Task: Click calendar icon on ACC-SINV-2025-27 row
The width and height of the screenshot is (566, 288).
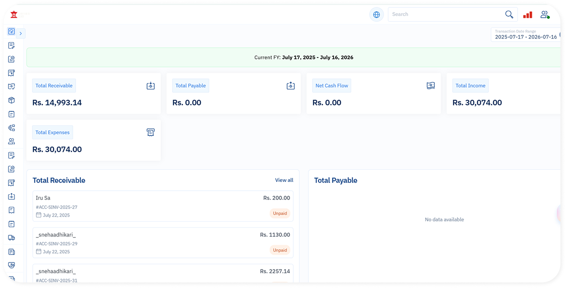Action: (39, 215)
